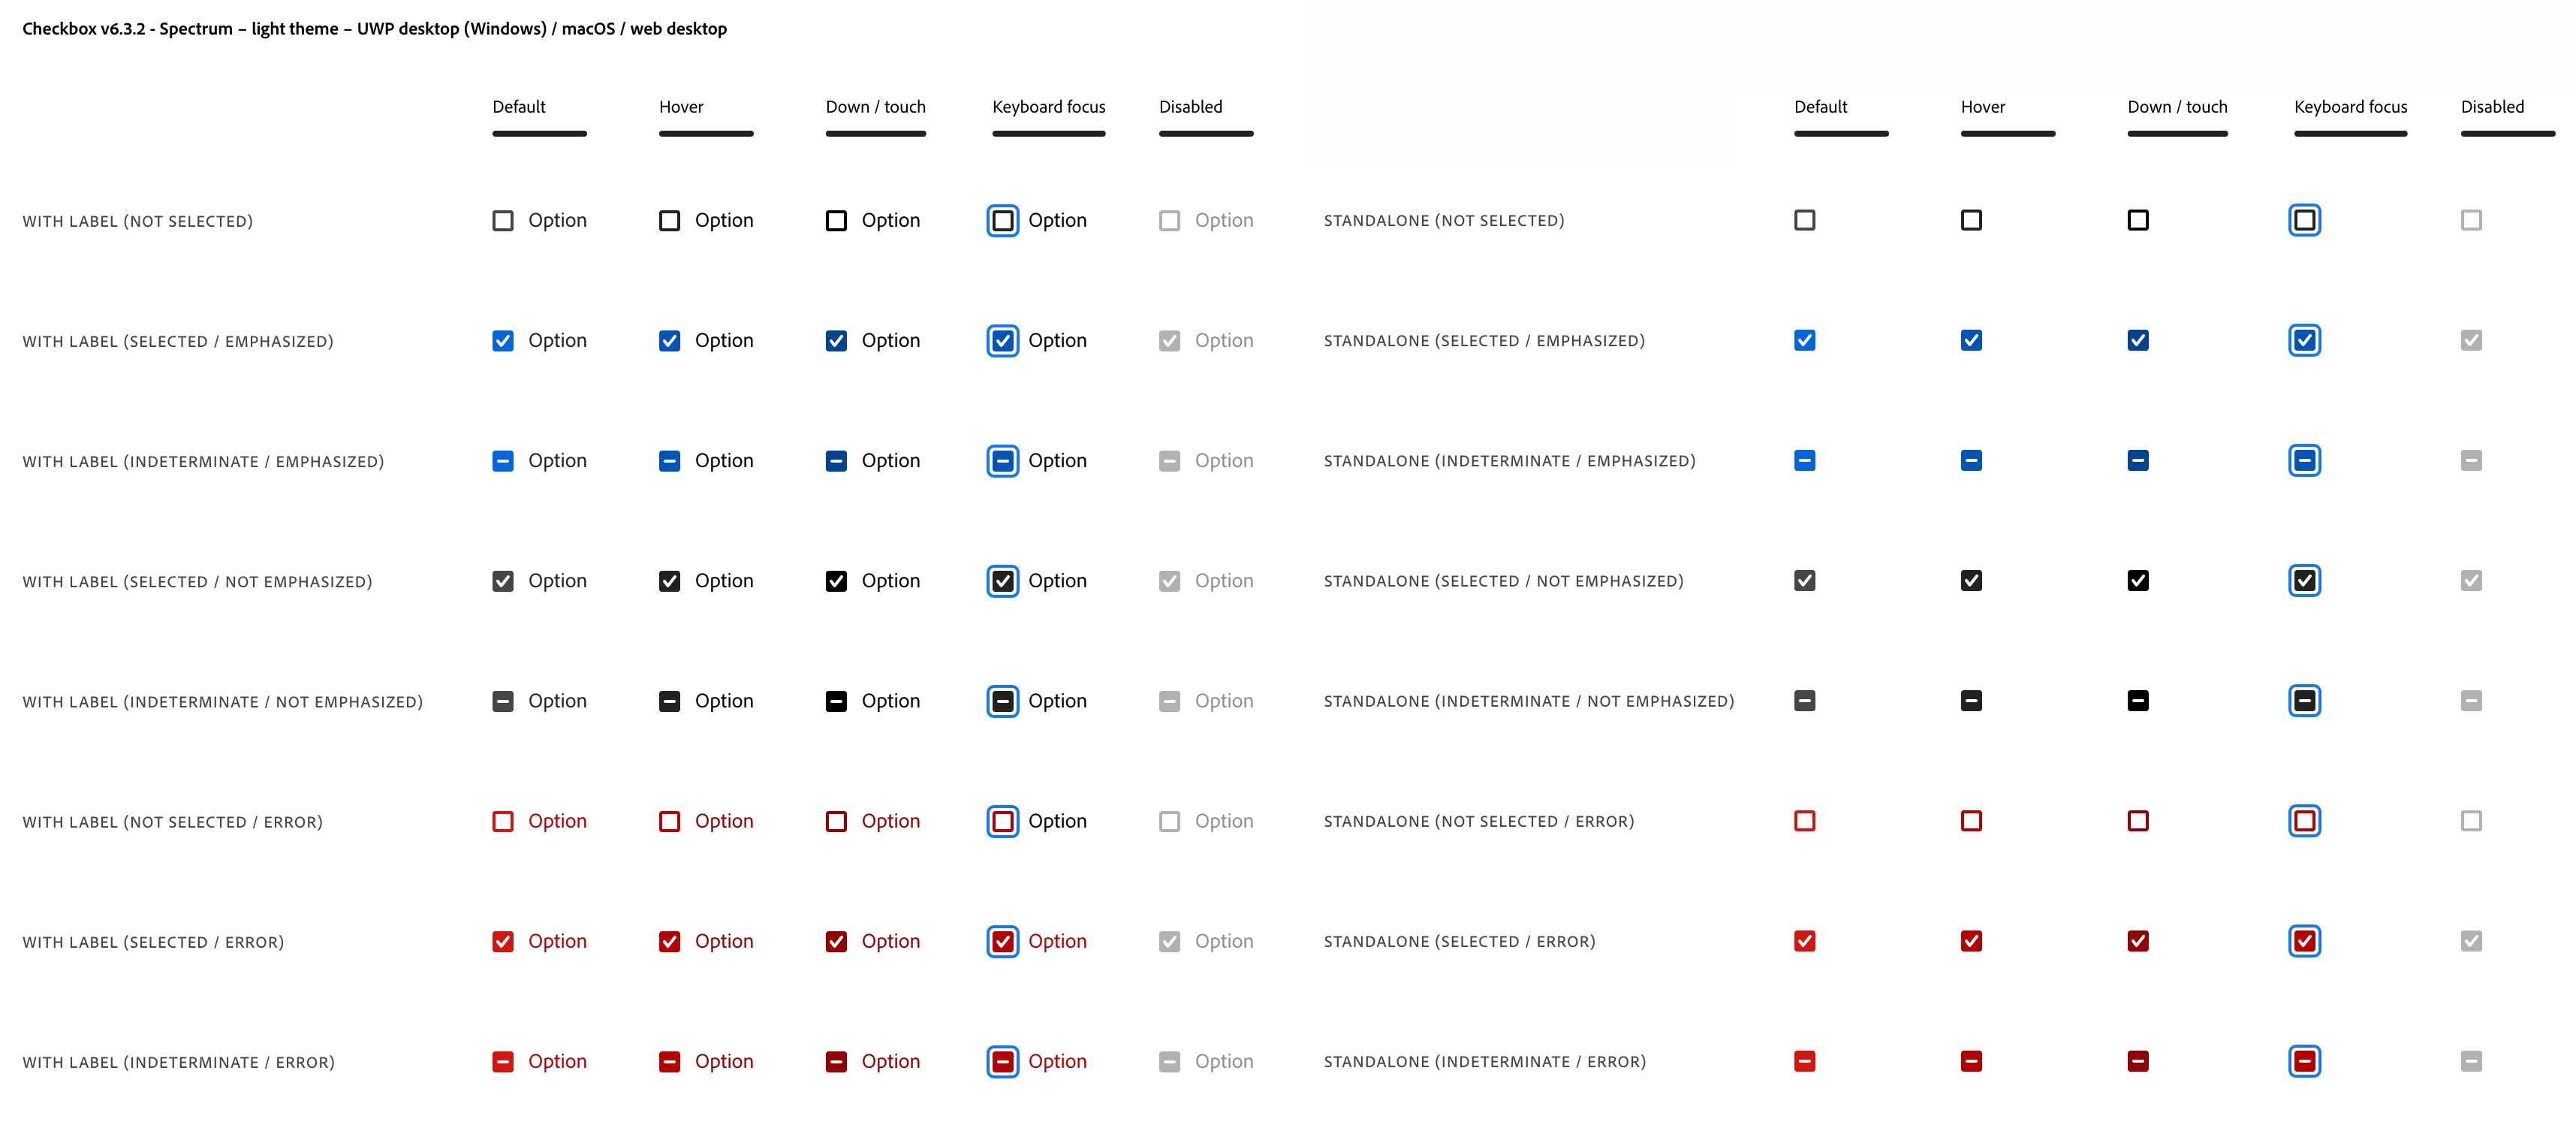Uncheck standalone default selected emphasized checkbox
This screenshot has height=1128, width=2576.
point(1805,340)
